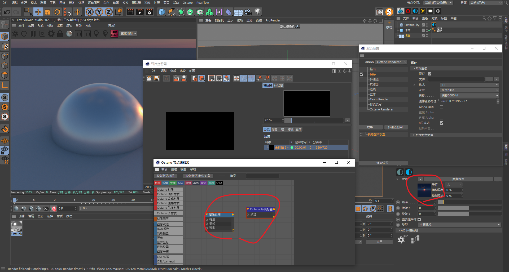
Task: Open the Octane menu in menu bar
Action: click(x=188, y=3)
